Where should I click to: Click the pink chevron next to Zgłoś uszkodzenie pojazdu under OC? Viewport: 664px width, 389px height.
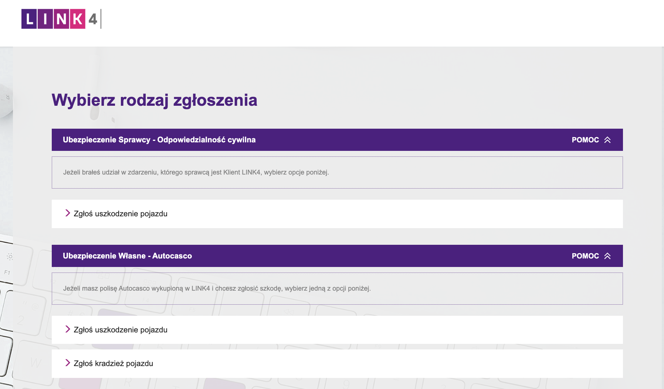click(x=68, y=213)
